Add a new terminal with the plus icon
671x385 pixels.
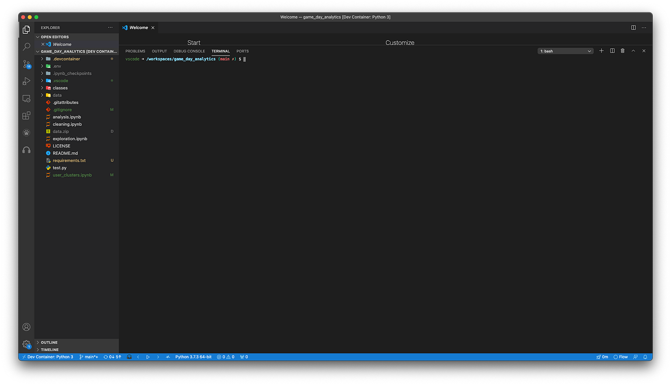click(x=601, y=50)
